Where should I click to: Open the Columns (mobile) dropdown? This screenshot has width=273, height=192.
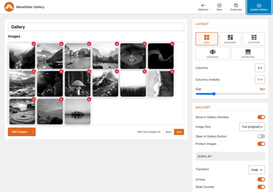260,80
